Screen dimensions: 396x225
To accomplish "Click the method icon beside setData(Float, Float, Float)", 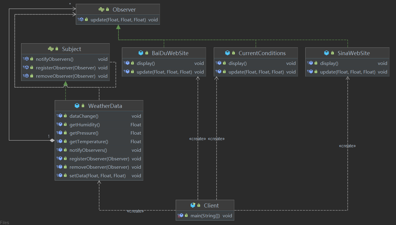I will coord(59,175).
